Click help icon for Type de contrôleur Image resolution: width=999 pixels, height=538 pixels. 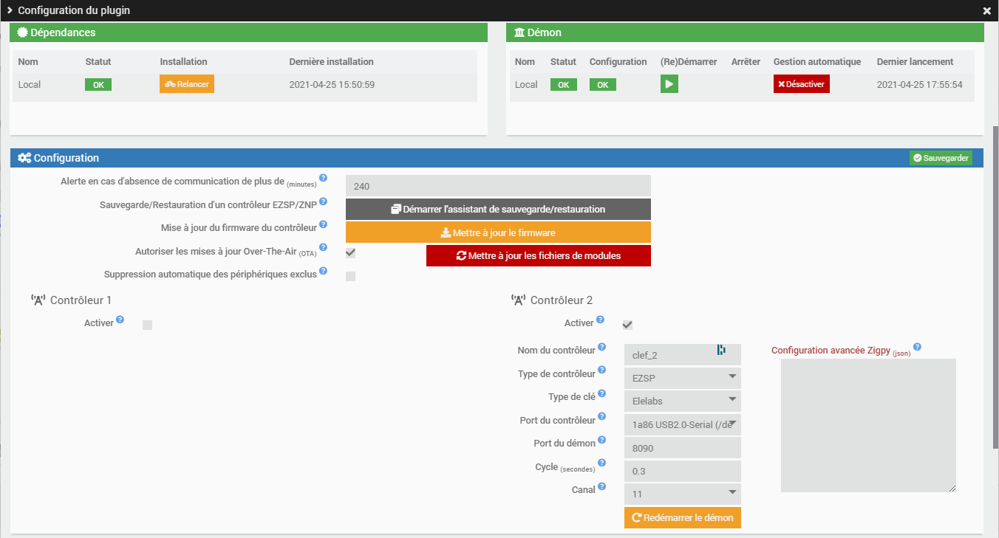point(601,370)
